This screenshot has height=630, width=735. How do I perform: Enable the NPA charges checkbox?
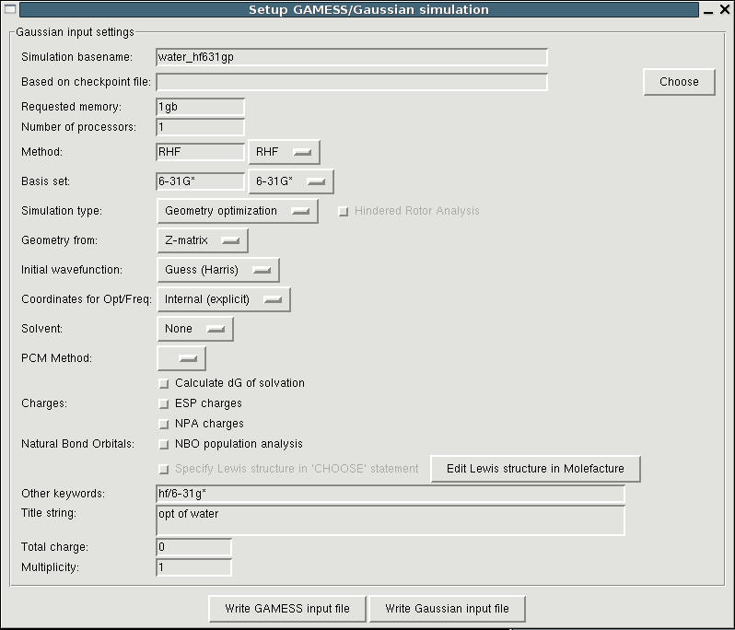tap(164, 424)
